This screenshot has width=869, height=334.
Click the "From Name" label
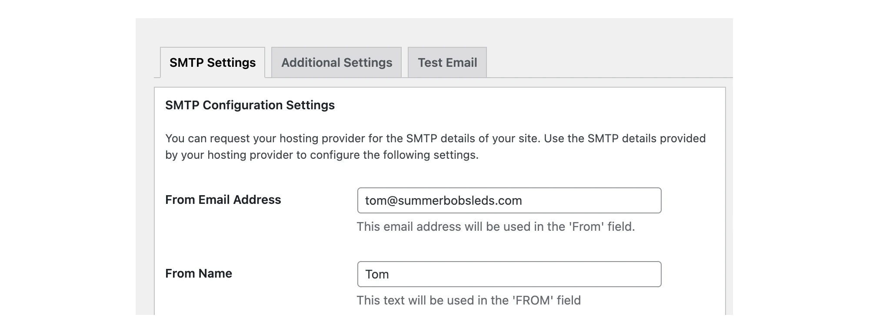coord(199,274)
